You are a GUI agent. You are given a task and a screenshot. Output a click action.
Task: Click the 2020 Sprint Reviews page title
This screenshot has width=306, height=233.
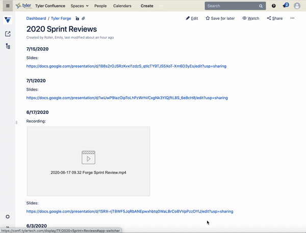click(x=62, y=29)
